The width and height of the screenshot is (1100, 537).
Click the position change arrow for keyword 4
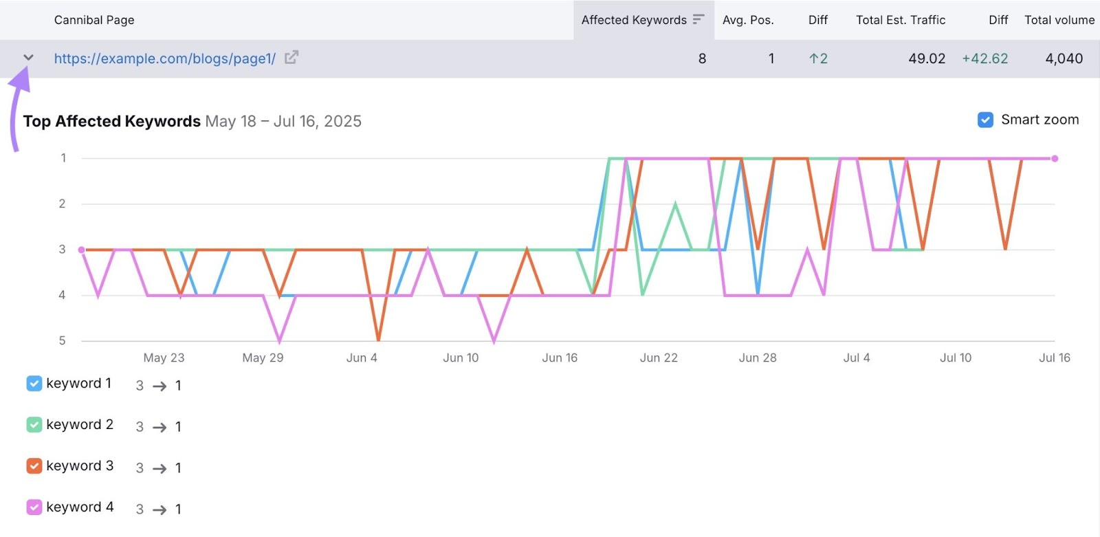pyautogui.click(x=159, y=510)
